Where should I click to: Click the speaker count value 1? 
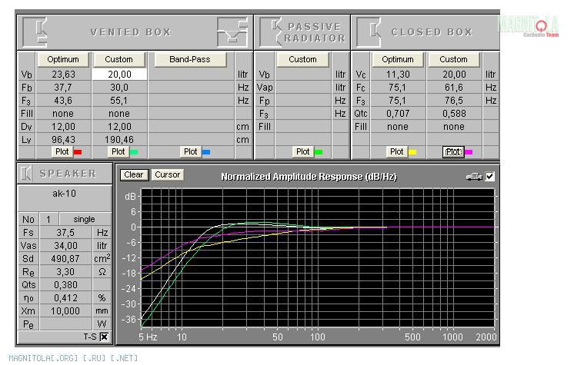click(48, 220)
